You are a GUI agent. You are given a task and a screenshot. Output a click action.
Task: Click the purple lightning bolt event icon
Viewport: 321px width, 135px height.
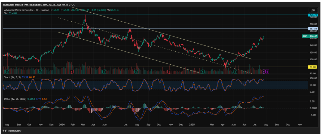(x=264, y=71)
